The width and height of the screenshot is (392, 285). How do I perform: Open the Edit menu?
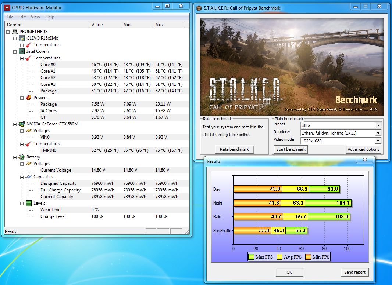[x=22, y=17]
